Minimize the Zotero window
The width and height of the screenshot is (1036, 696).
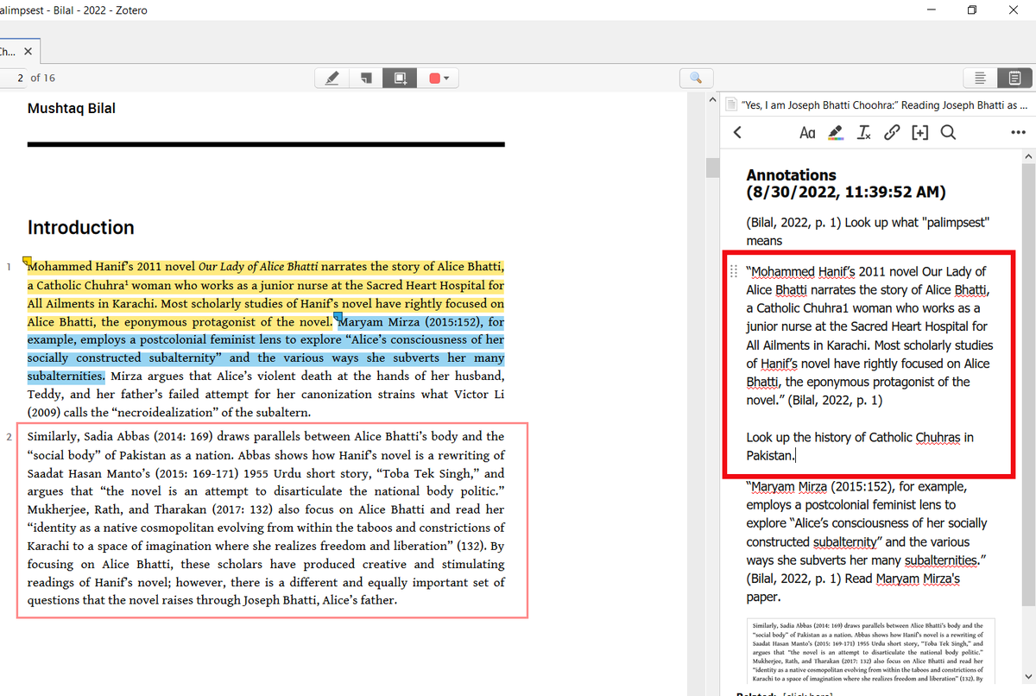click(932, 10)
